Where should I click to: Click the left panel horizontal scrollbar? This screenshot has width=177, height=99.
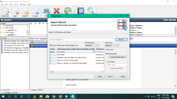click(14, 90)
